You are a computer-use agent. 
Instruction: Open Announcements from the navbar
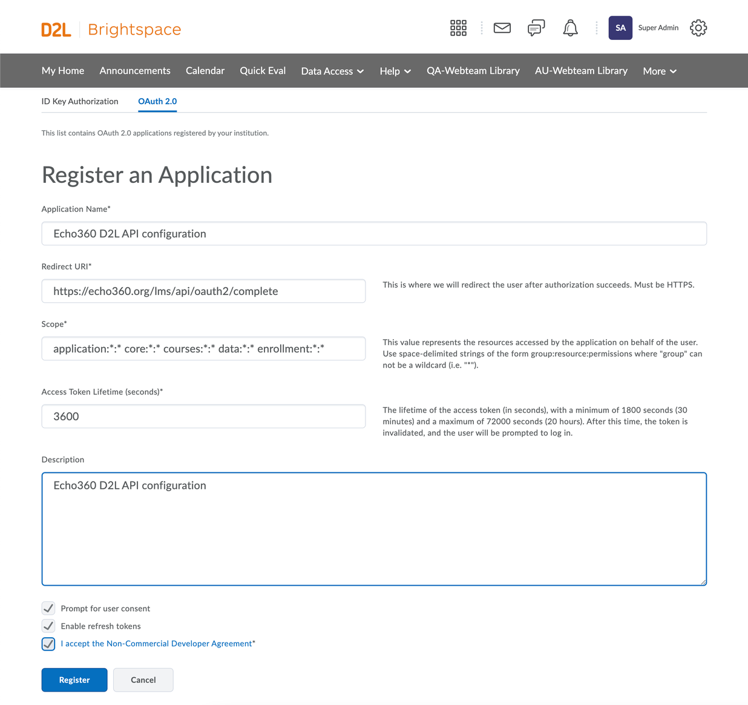click(135, 70)
